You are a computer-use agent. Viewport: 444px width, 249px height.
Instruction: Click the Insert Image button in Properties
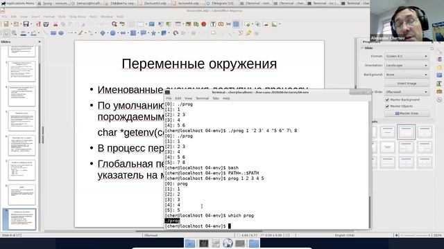[407, 83]
